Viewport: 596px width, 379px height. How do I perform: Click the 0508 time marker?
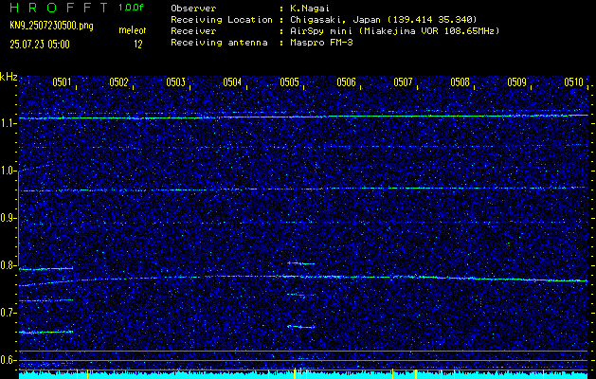coord(460,82)
